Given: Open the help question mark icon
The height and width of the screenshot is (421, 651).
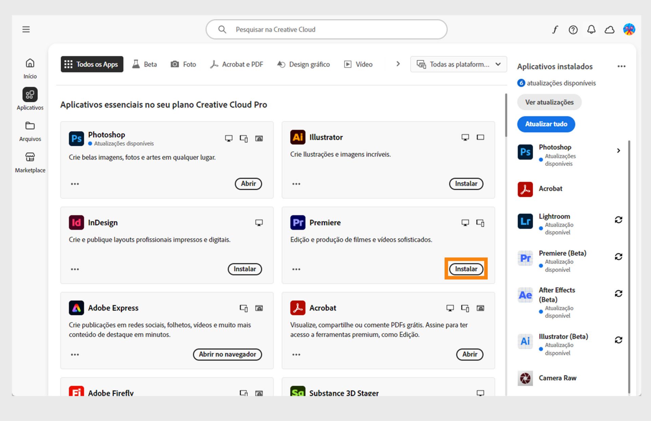Looking at the screenshot, I should pyautogui.click(x=573, y=30).
